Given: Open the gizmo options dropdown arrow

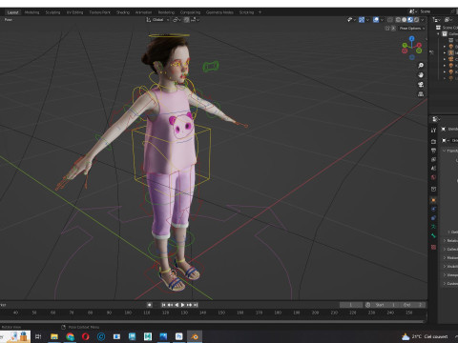Looking at the screenshot, I should pos(367,20).
